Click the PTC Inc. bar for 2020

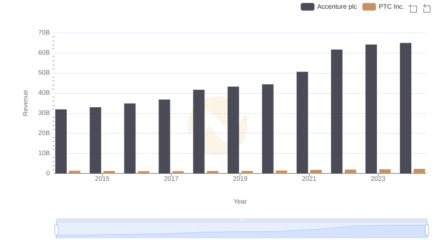click(281, 172)
